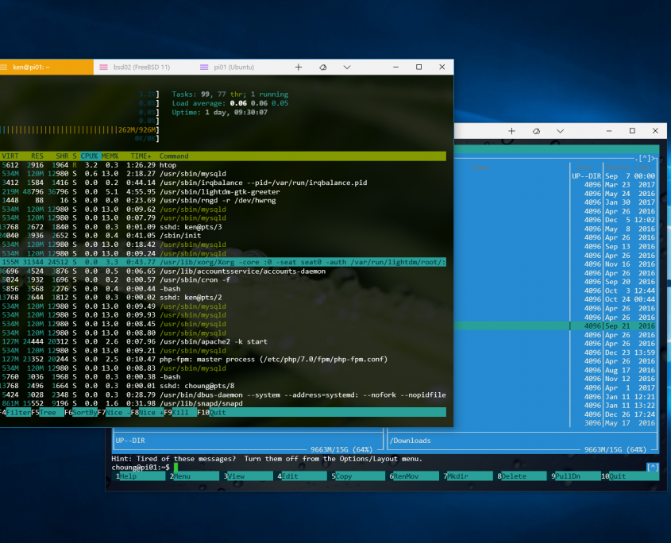Click F6 SortBy in htop footer
This screenshot has width=671, height=543.
pos(83,413)
